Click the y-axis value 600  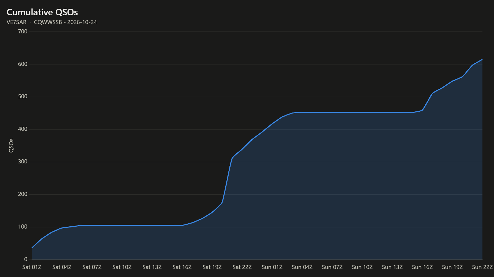click(x=23, y=64)
